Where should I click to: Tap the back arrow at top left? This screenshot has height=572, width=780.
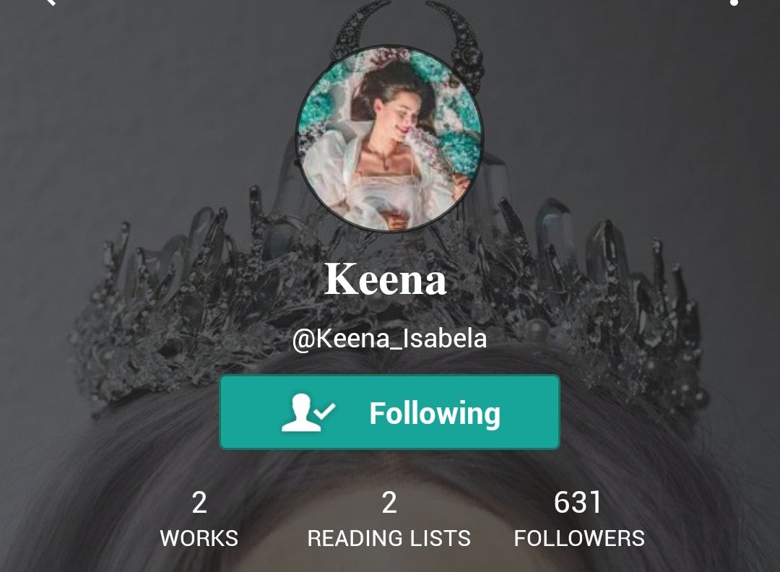(x=50, y=2)
